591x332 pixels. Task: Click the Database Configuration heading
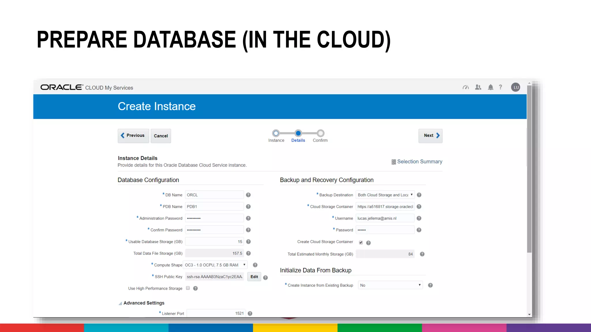(148, 180)
